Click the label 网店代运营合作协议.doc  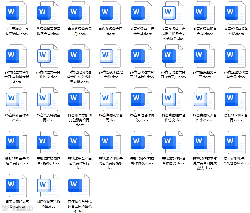pos(48,204)
